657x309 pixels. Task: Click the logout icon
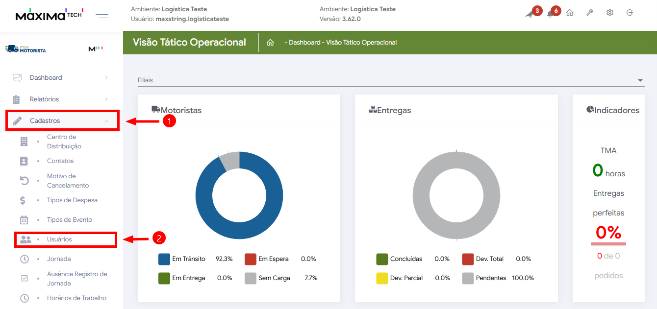(x=630, y=13)
